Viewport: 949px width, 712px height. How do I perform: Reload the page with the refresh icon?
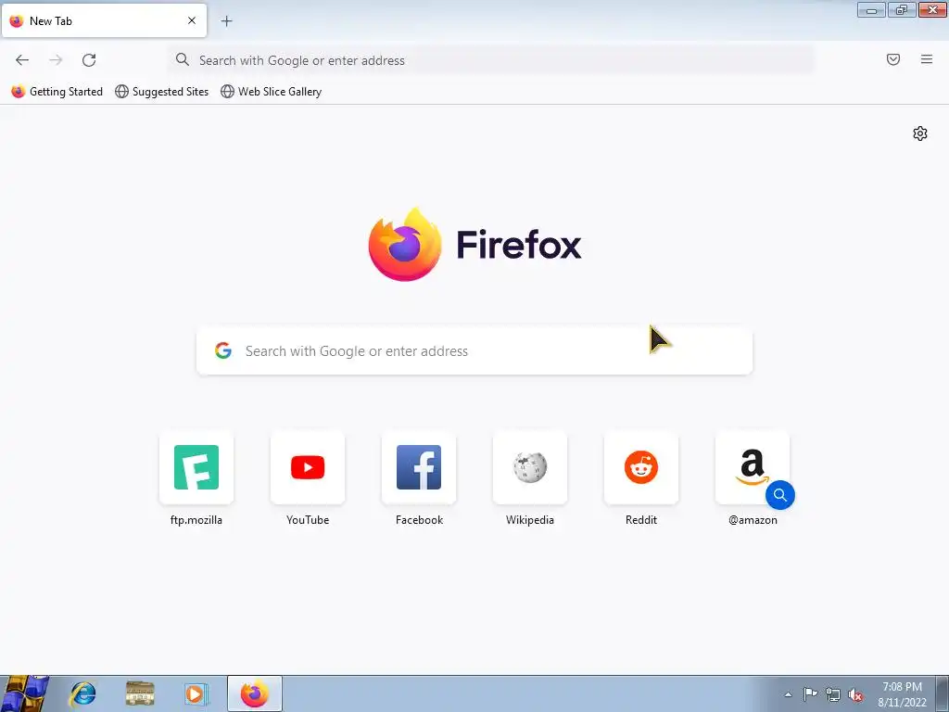click(89, 60)
